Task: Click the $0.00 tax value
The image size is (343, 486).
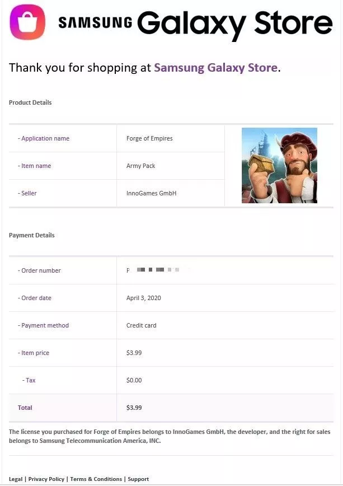Action: (x=134, y=380)
